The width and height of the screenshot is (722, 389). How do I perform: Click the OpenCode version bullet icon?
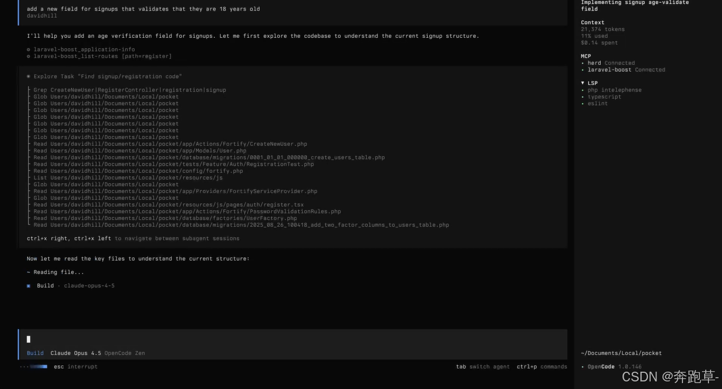click(583, 367)
